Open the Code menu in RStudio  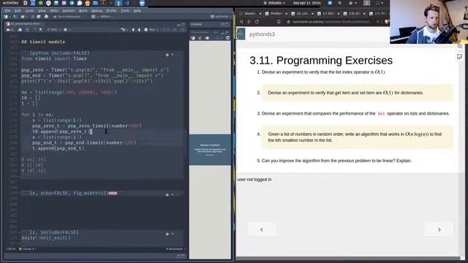29,11
